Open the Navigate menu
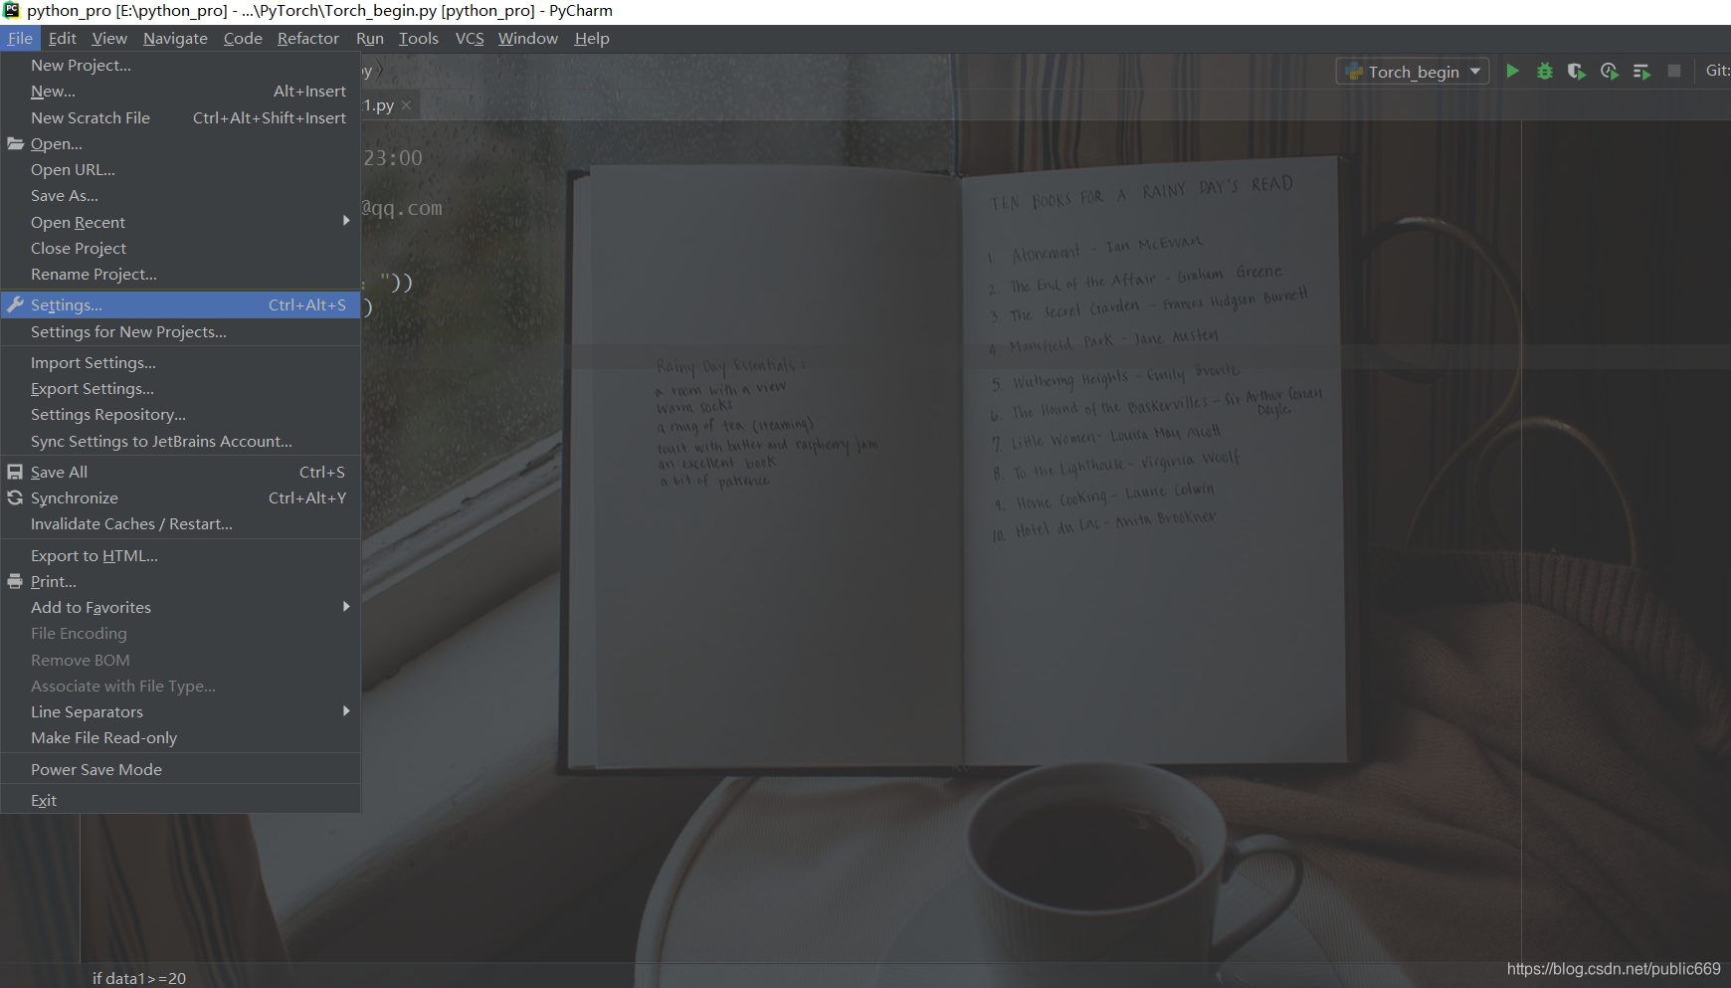The image size is (1731, 988). coord(175,39)
